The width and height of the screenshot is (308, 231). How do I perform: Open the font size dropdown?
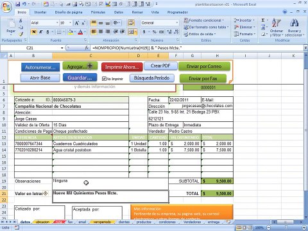click(70, 22)
